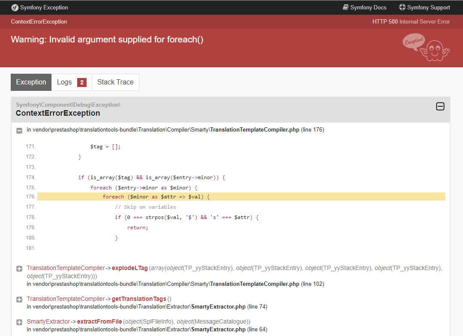This screenshot has height=336, width=463.
Task: Open the Stack Trace tab
Action: pos(115,82)
